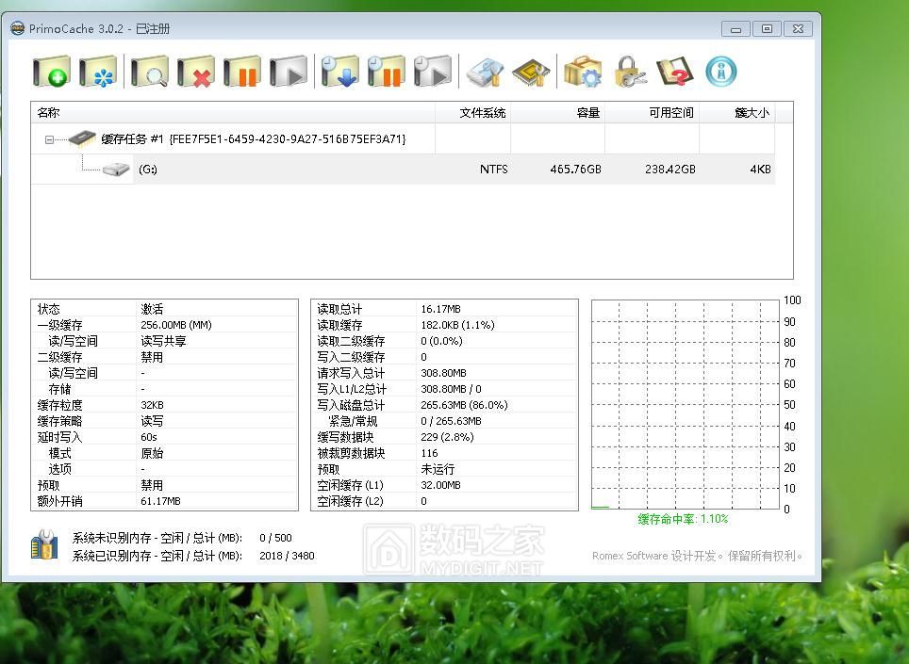Pause cache task with orange pause icon
This screenshot has height=664, width=909.
click(x=242, y=72)
